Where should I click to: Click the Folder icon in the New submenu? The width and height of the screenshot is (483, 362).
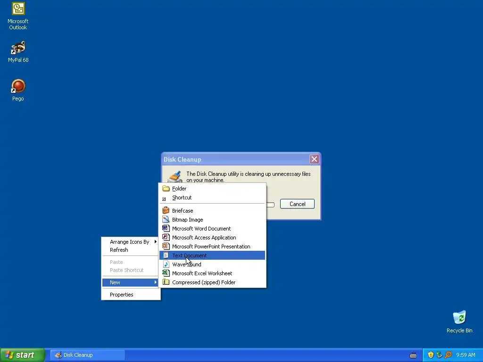(166, 189)
